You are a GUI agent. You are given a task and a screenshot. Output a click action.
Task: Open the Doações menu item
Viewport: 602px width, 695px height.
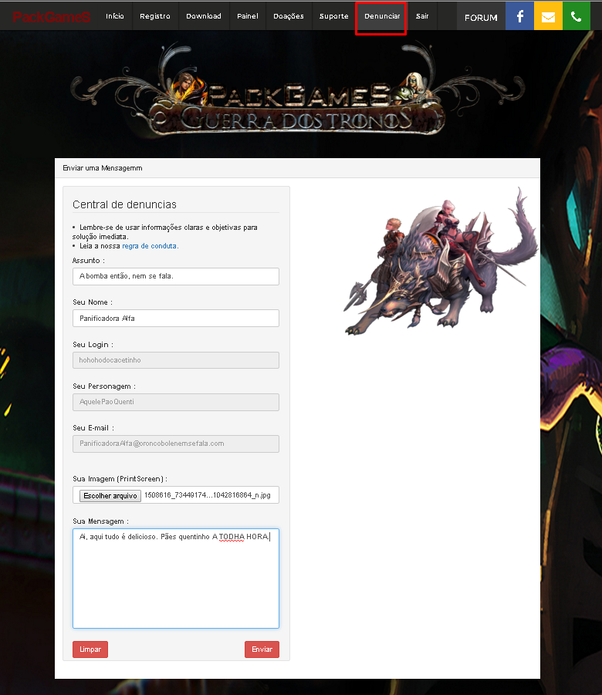[289, 16]
